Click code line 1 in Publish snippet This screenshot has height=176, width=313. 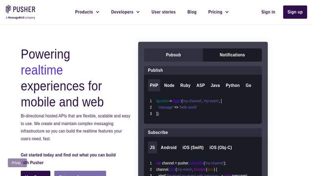189,101
